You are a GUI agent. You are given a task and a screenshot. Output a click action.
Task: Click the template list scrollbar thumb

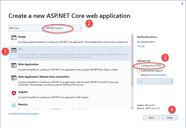[132, 61]
